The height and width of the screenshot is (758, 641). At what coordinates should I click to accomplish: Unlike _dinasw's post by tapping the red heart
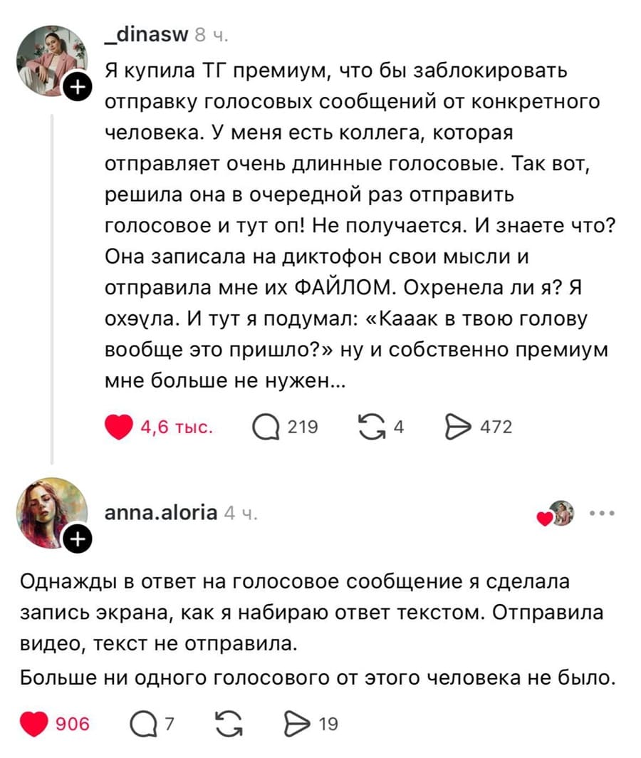pos(119,425)
